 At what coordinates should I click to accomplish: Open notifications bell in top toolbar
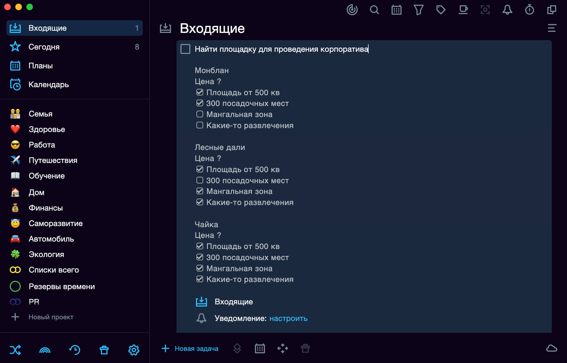click(x=507, y=10)
